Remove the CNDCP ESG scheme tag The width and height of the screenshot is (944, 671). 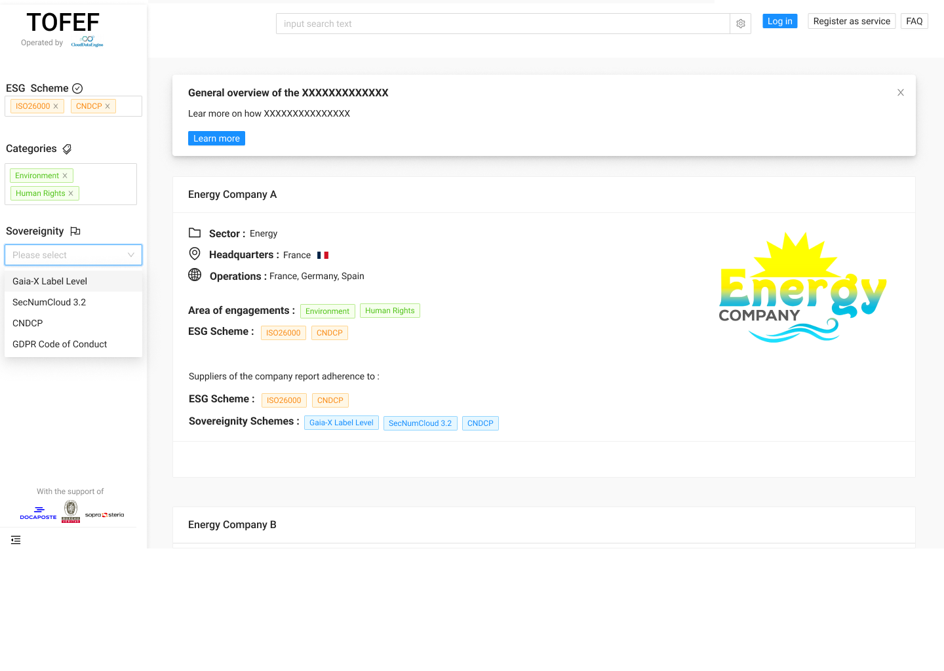click(108, 106)
